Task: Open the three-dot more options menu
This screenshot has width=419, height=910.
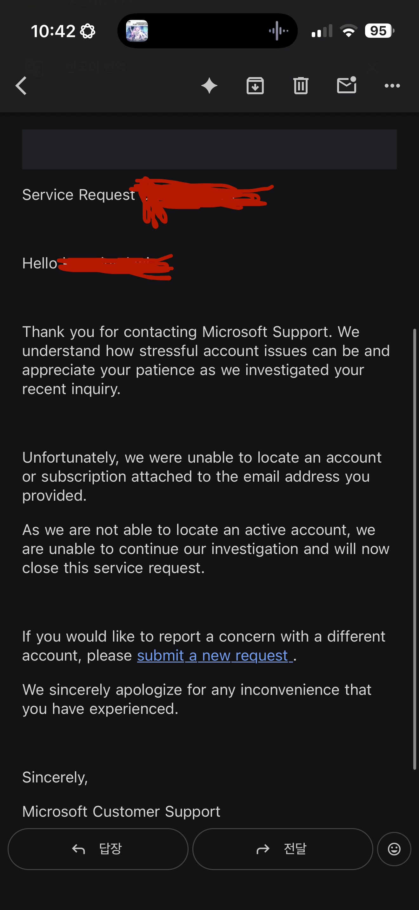Action: [392, 85]
